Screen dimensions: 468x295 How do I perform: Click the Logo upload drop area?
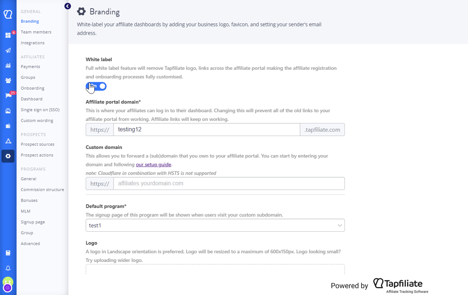tap(215, 269)
